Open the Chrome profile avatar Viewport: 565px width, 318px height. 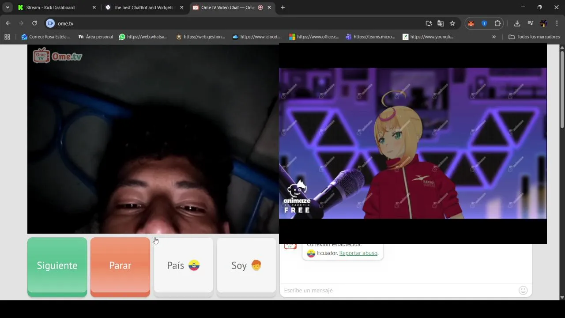(544, 23)
